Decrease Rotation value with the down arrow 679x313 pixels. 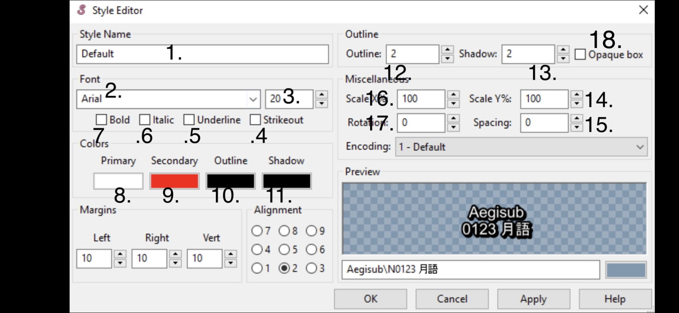pyautogui.click(x=454, y=128)
